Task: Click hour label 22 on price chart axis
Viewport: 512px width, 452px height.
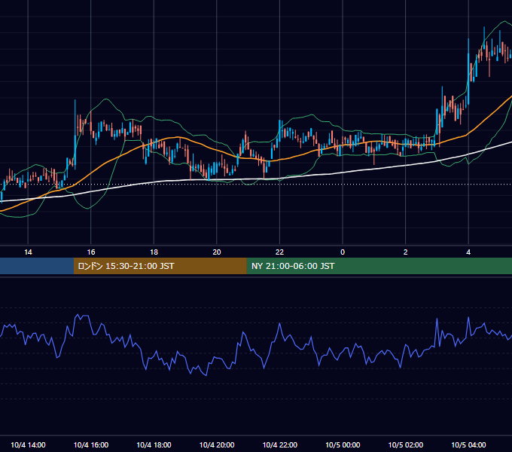Action: click(279, 252)
